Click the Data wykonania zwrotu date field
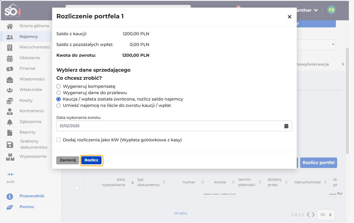Screen dimensions: 354x223 coord(174,126)
